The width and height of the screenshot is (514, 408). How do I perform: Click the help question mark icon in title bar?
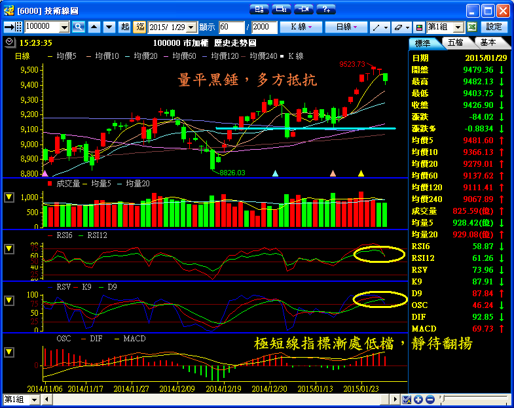325,9
